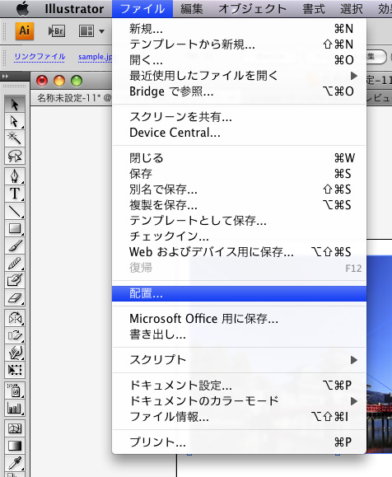
Task: Expand the collapsed tools panel arrows
Action: 5,76
